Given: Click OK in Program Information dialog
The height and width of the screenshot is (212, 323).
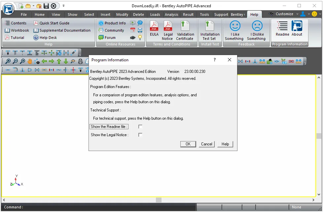Looking at the screenshot, I should point(188,144).
